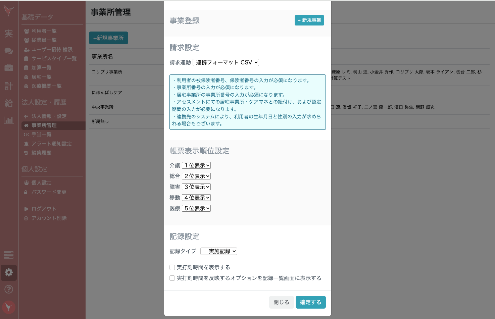Click the bird logo at bottom left
The image size is (495, 319).
click(9, 307)
